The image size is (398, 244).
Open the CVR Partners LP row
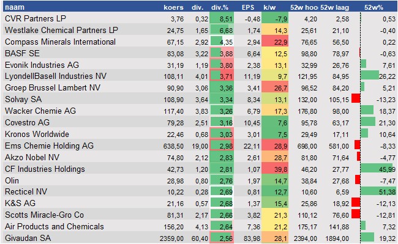point(200,18)
